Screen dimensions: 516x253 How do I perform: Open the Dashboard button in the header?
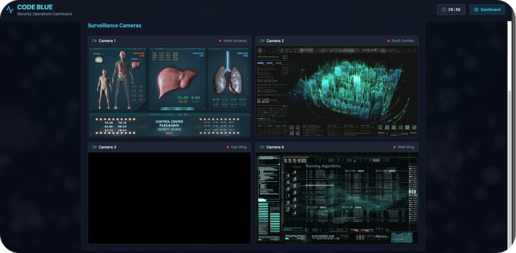coord(487,10)
